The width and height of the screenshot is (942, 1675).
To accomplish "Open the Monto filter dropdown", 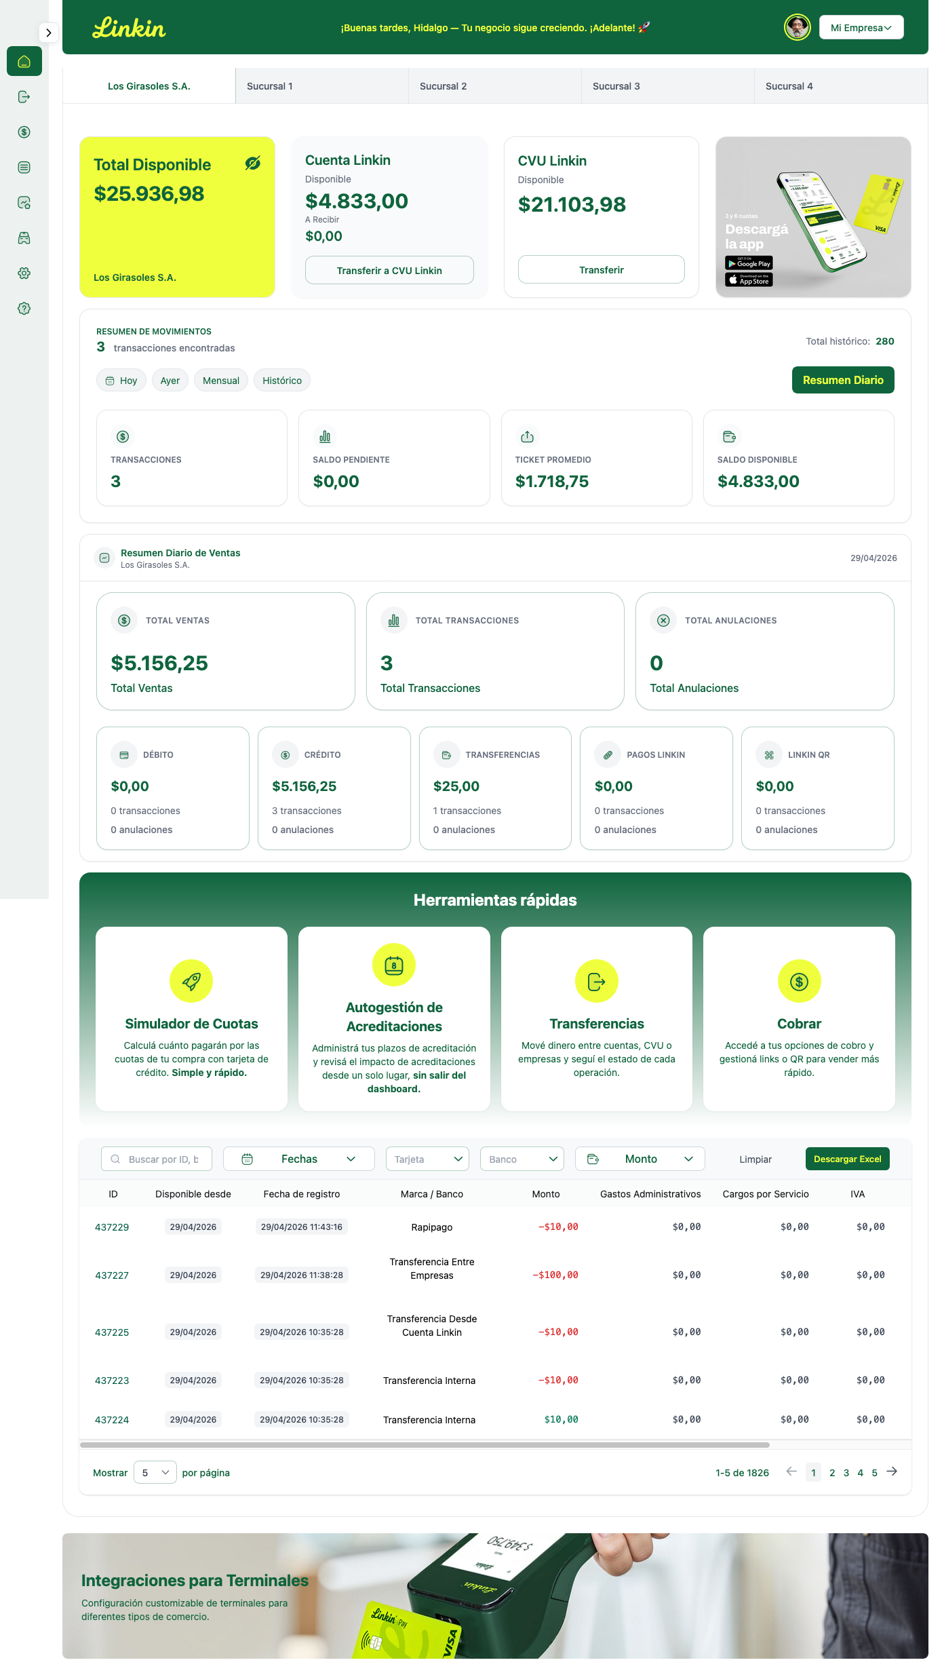I will pos(640,1159).
